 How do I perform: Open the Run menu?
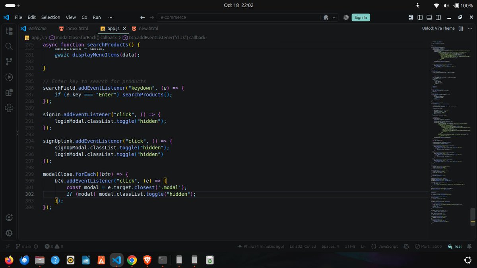97,17
